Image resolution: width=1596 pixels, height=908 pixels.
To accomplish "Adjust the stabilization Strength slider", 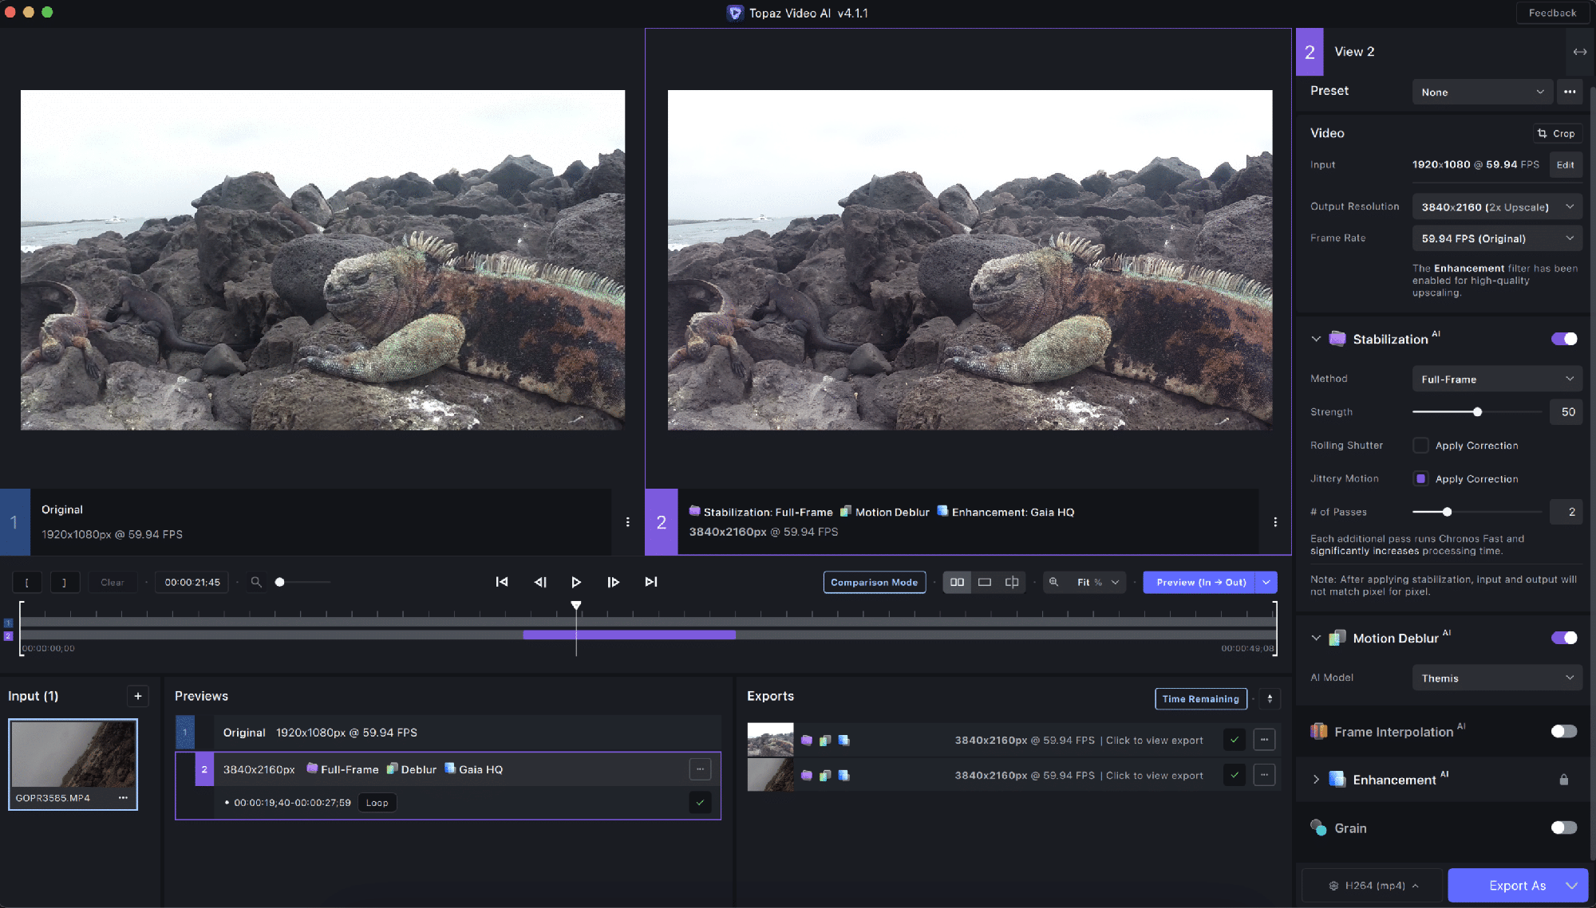I will [x=1477, y=412].
